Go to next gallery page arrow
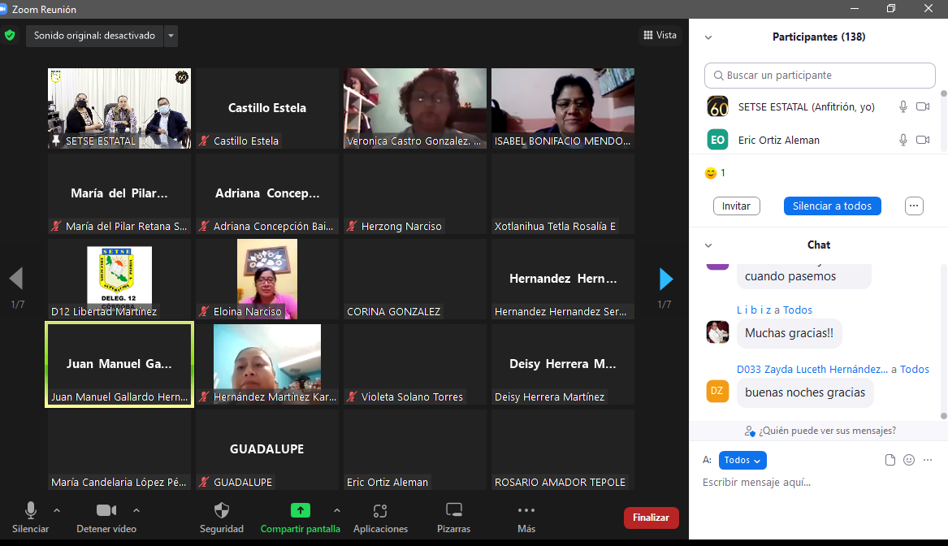 click(665, 279)
